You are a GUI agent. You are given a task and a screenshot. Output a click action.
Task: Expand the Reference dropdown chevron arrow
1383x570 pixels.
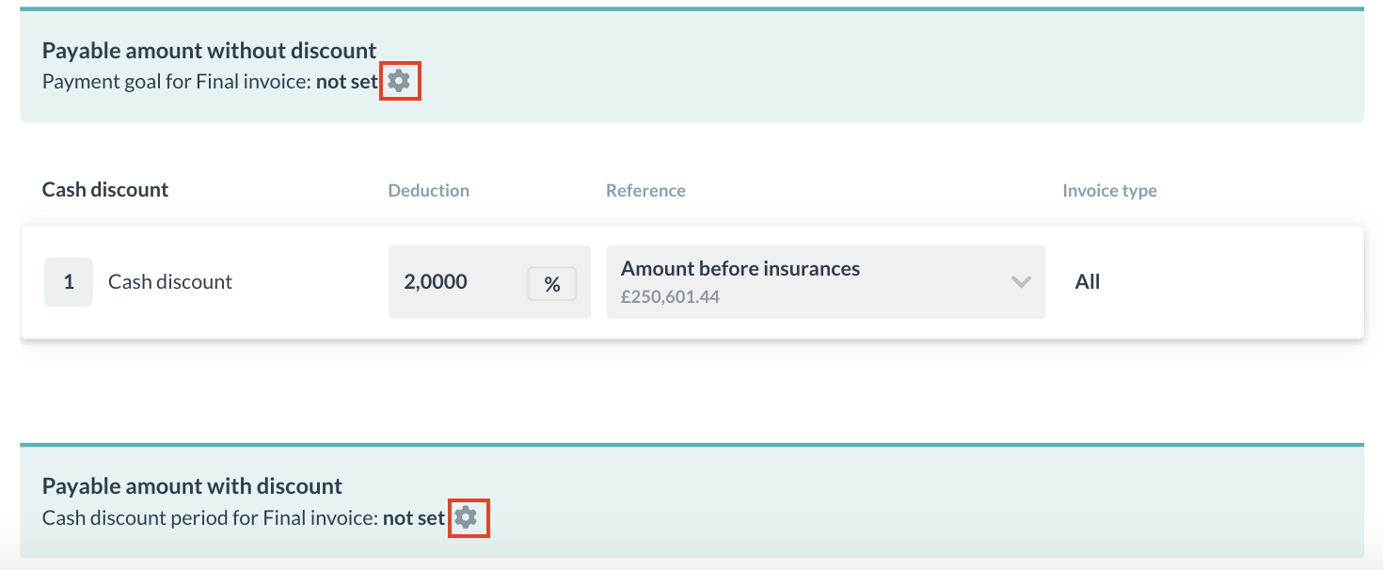[1021, 282]
